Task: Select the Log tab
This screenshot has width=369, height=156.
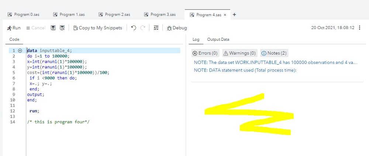Action: (x=196, y=39)
